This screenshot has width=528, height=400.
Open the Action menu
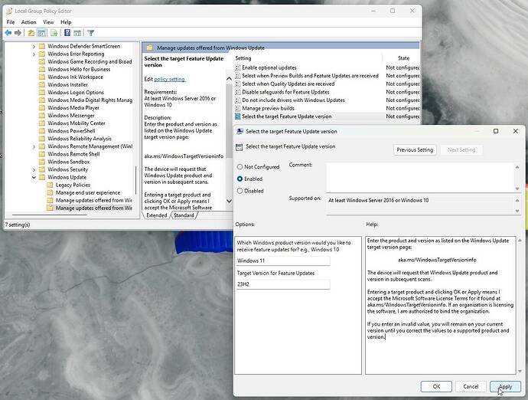coord(28,22)
